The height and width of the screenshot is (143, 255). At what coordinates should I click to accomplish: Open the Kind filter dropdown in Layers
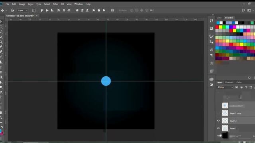225,87
